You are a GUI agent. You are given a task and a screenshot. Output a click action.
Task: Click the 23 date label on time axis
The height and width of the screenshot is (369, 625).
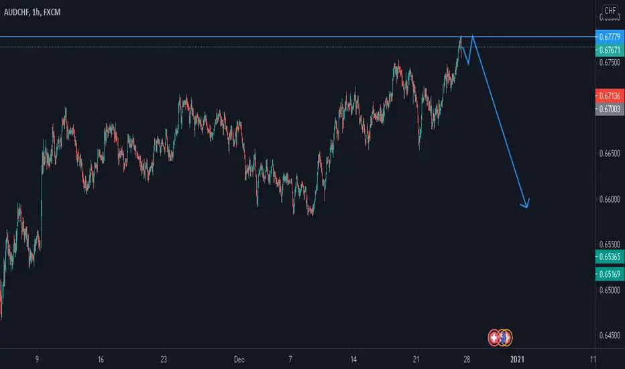tap(164, 360)
